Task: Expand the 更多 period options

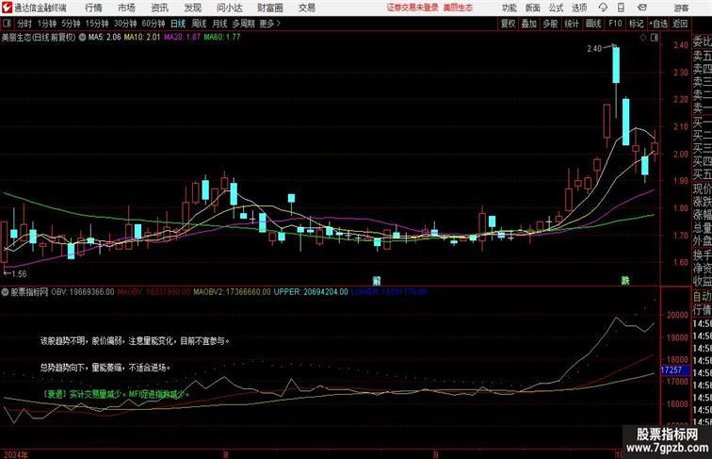Action: [x=269, y=24]
